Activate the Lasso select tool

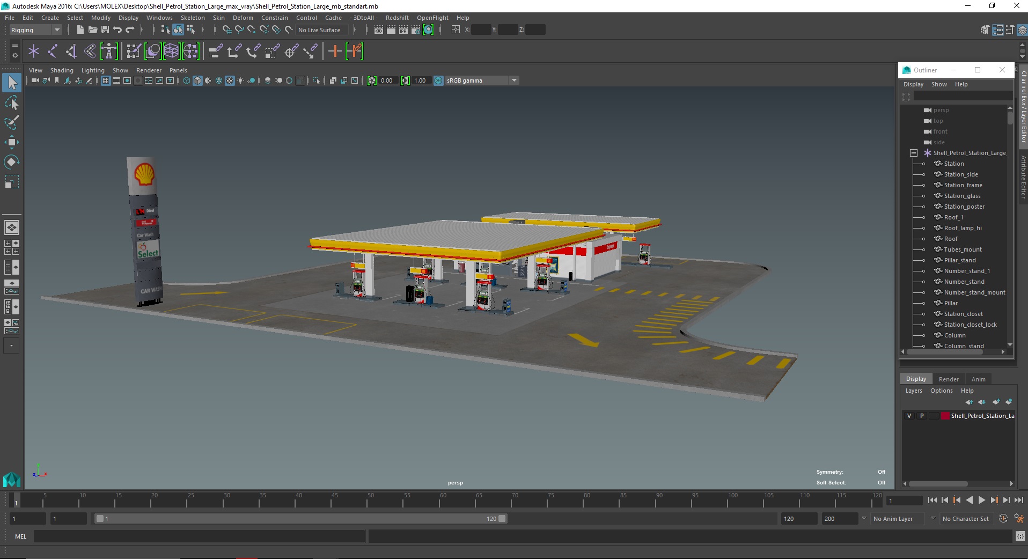(12, 102)
